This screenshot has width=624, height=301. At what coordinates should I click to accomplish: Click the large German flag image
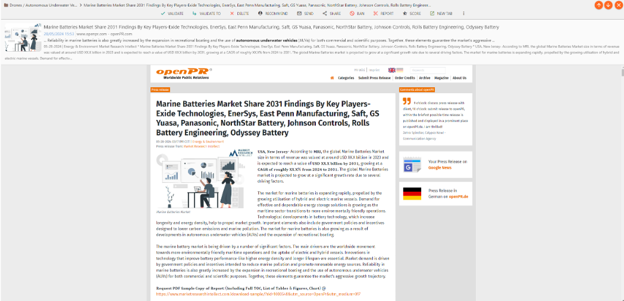click(412, 194)
